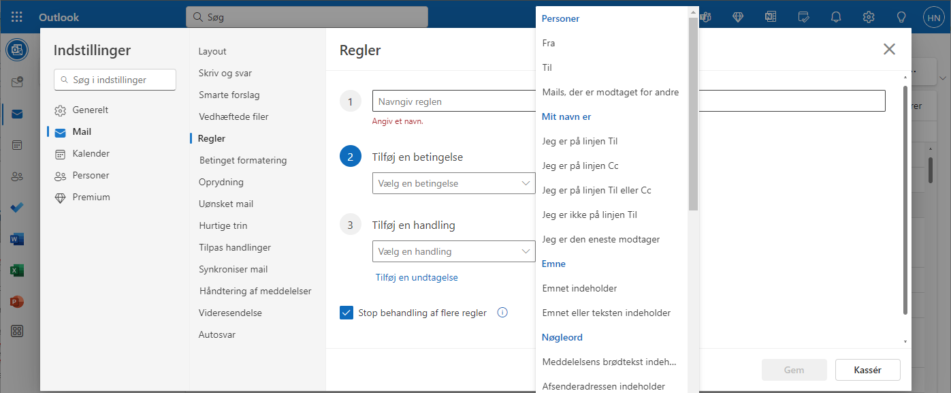Switch to Kalender settings category
The height and width of the screenshot is (393, 951).
coord(91,153)
